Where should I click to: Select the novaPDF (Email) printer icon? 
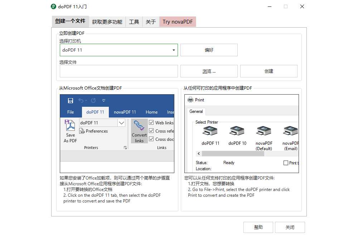[x=290, y=131]
